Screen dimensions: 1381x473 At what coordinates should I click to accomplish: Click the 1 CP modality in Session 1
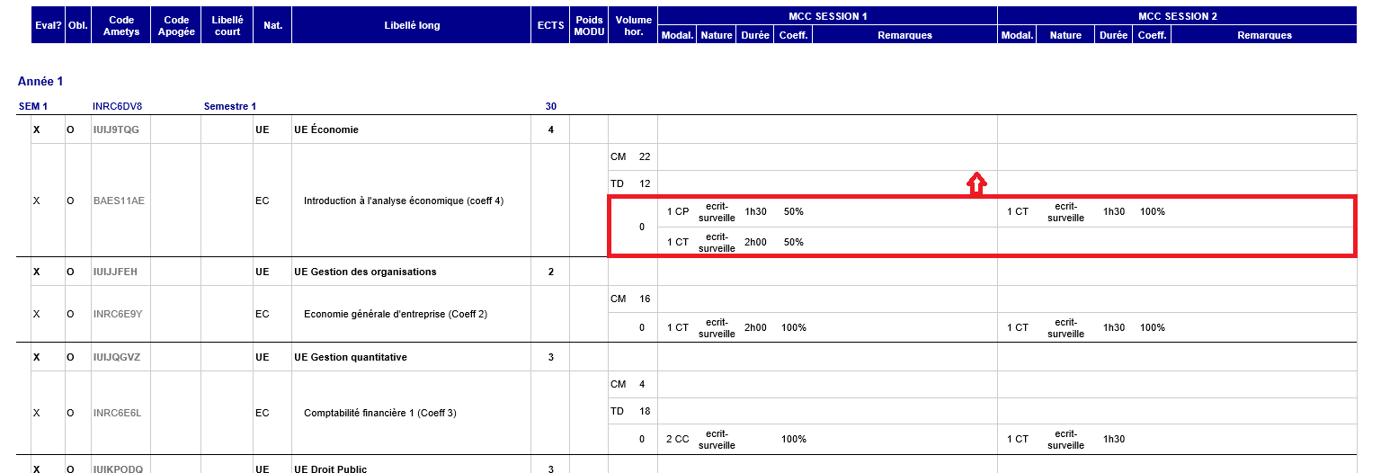[x=678, y=212]
